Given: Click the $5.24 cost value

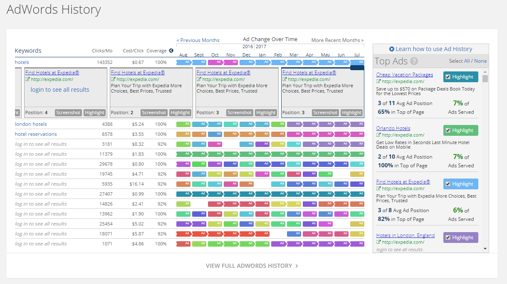Looking at the screenshot, I should click(x=138, y=124).
